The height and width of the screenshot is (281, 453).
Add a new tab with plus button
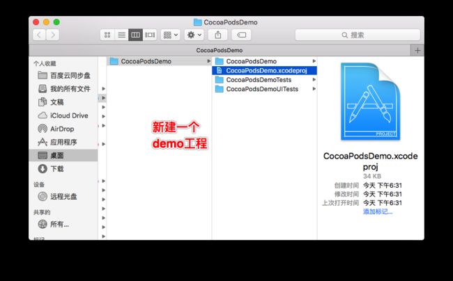pyautogui.click(x=417, y=51)
